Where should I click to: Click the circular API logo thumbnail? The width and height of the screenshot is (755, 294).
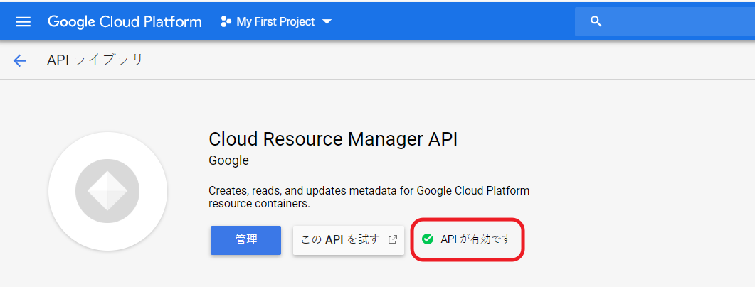pyautogui.click(x=107, y=192)
